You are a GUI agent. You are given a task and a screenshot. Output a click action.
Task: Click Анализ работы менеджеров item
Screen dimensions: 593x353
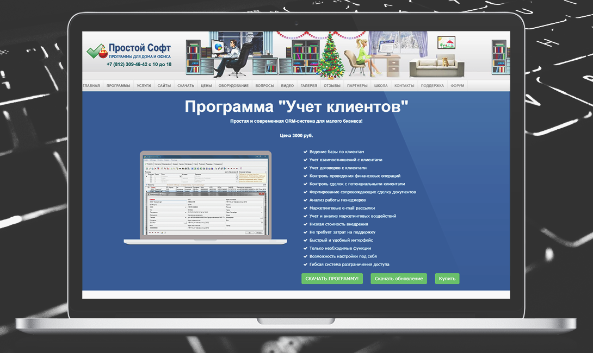(337, 200)
